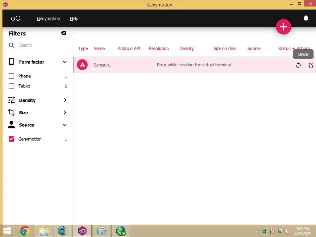Screen dimensions: 316x237
Task: Open the notifications bell
Action: (x=306, y=18)
